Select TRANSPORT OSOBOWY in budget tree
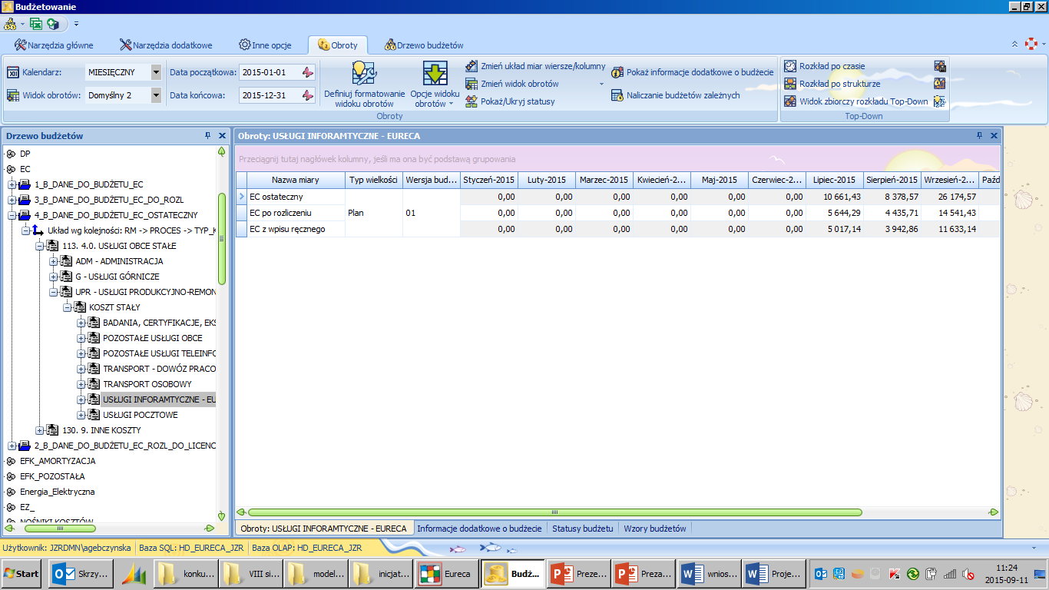 147,384
